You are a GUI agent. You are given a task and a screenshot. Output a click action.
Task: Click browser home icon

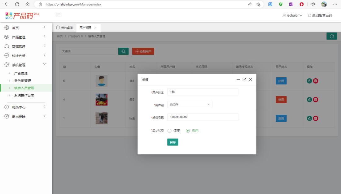pyautogui.click(x=28, y=4)
